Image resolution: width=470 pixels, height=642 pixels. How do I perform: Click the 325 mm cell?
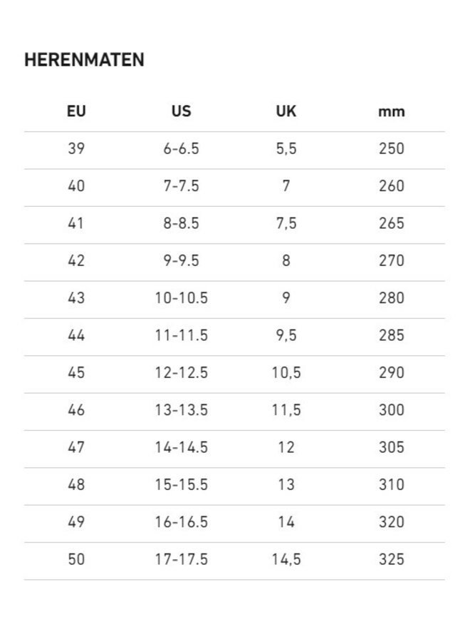point(391,559)
